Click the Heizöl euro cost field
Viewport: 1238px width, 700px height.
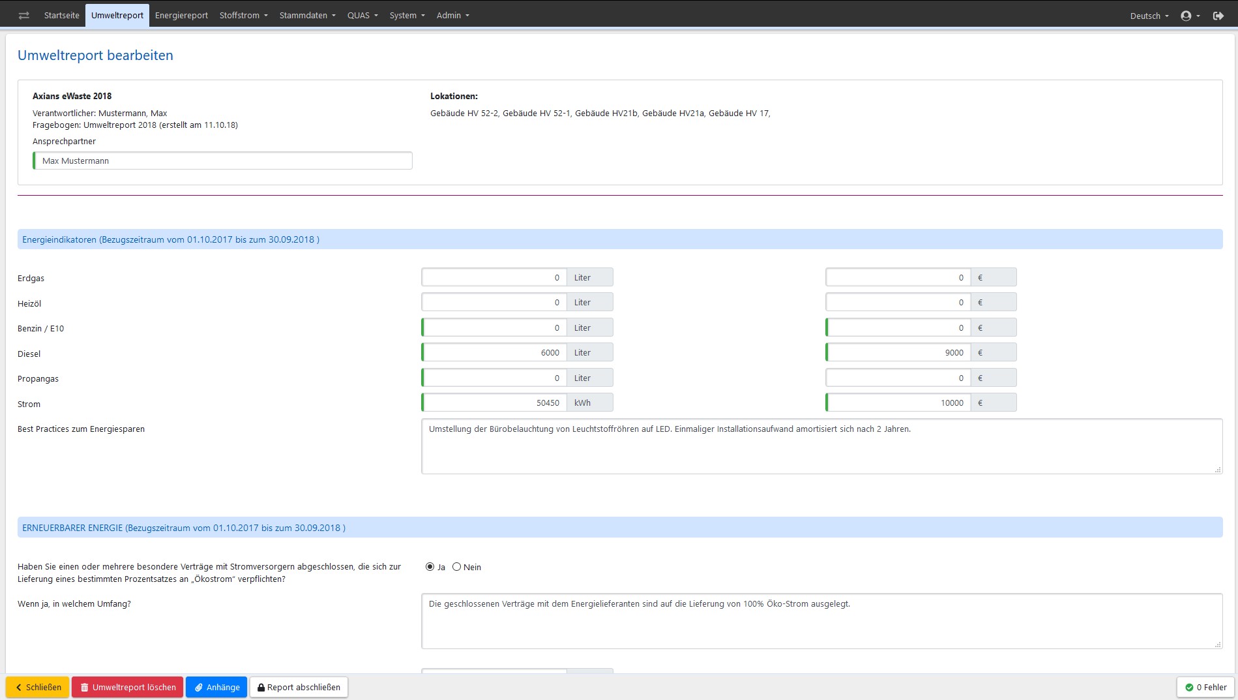898,302
